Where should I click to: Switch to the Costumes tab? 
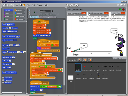(43, 17)
